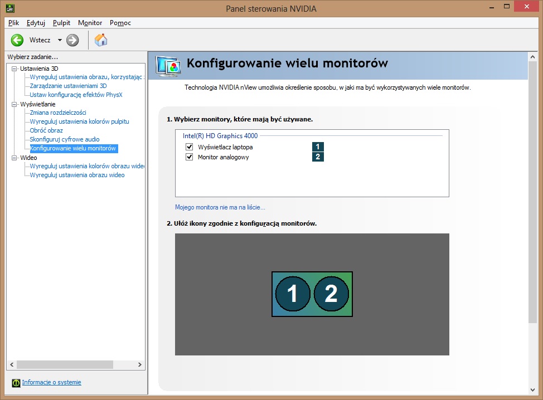
Task: Collapse the Wideo tree node
Action: point(14,158)
